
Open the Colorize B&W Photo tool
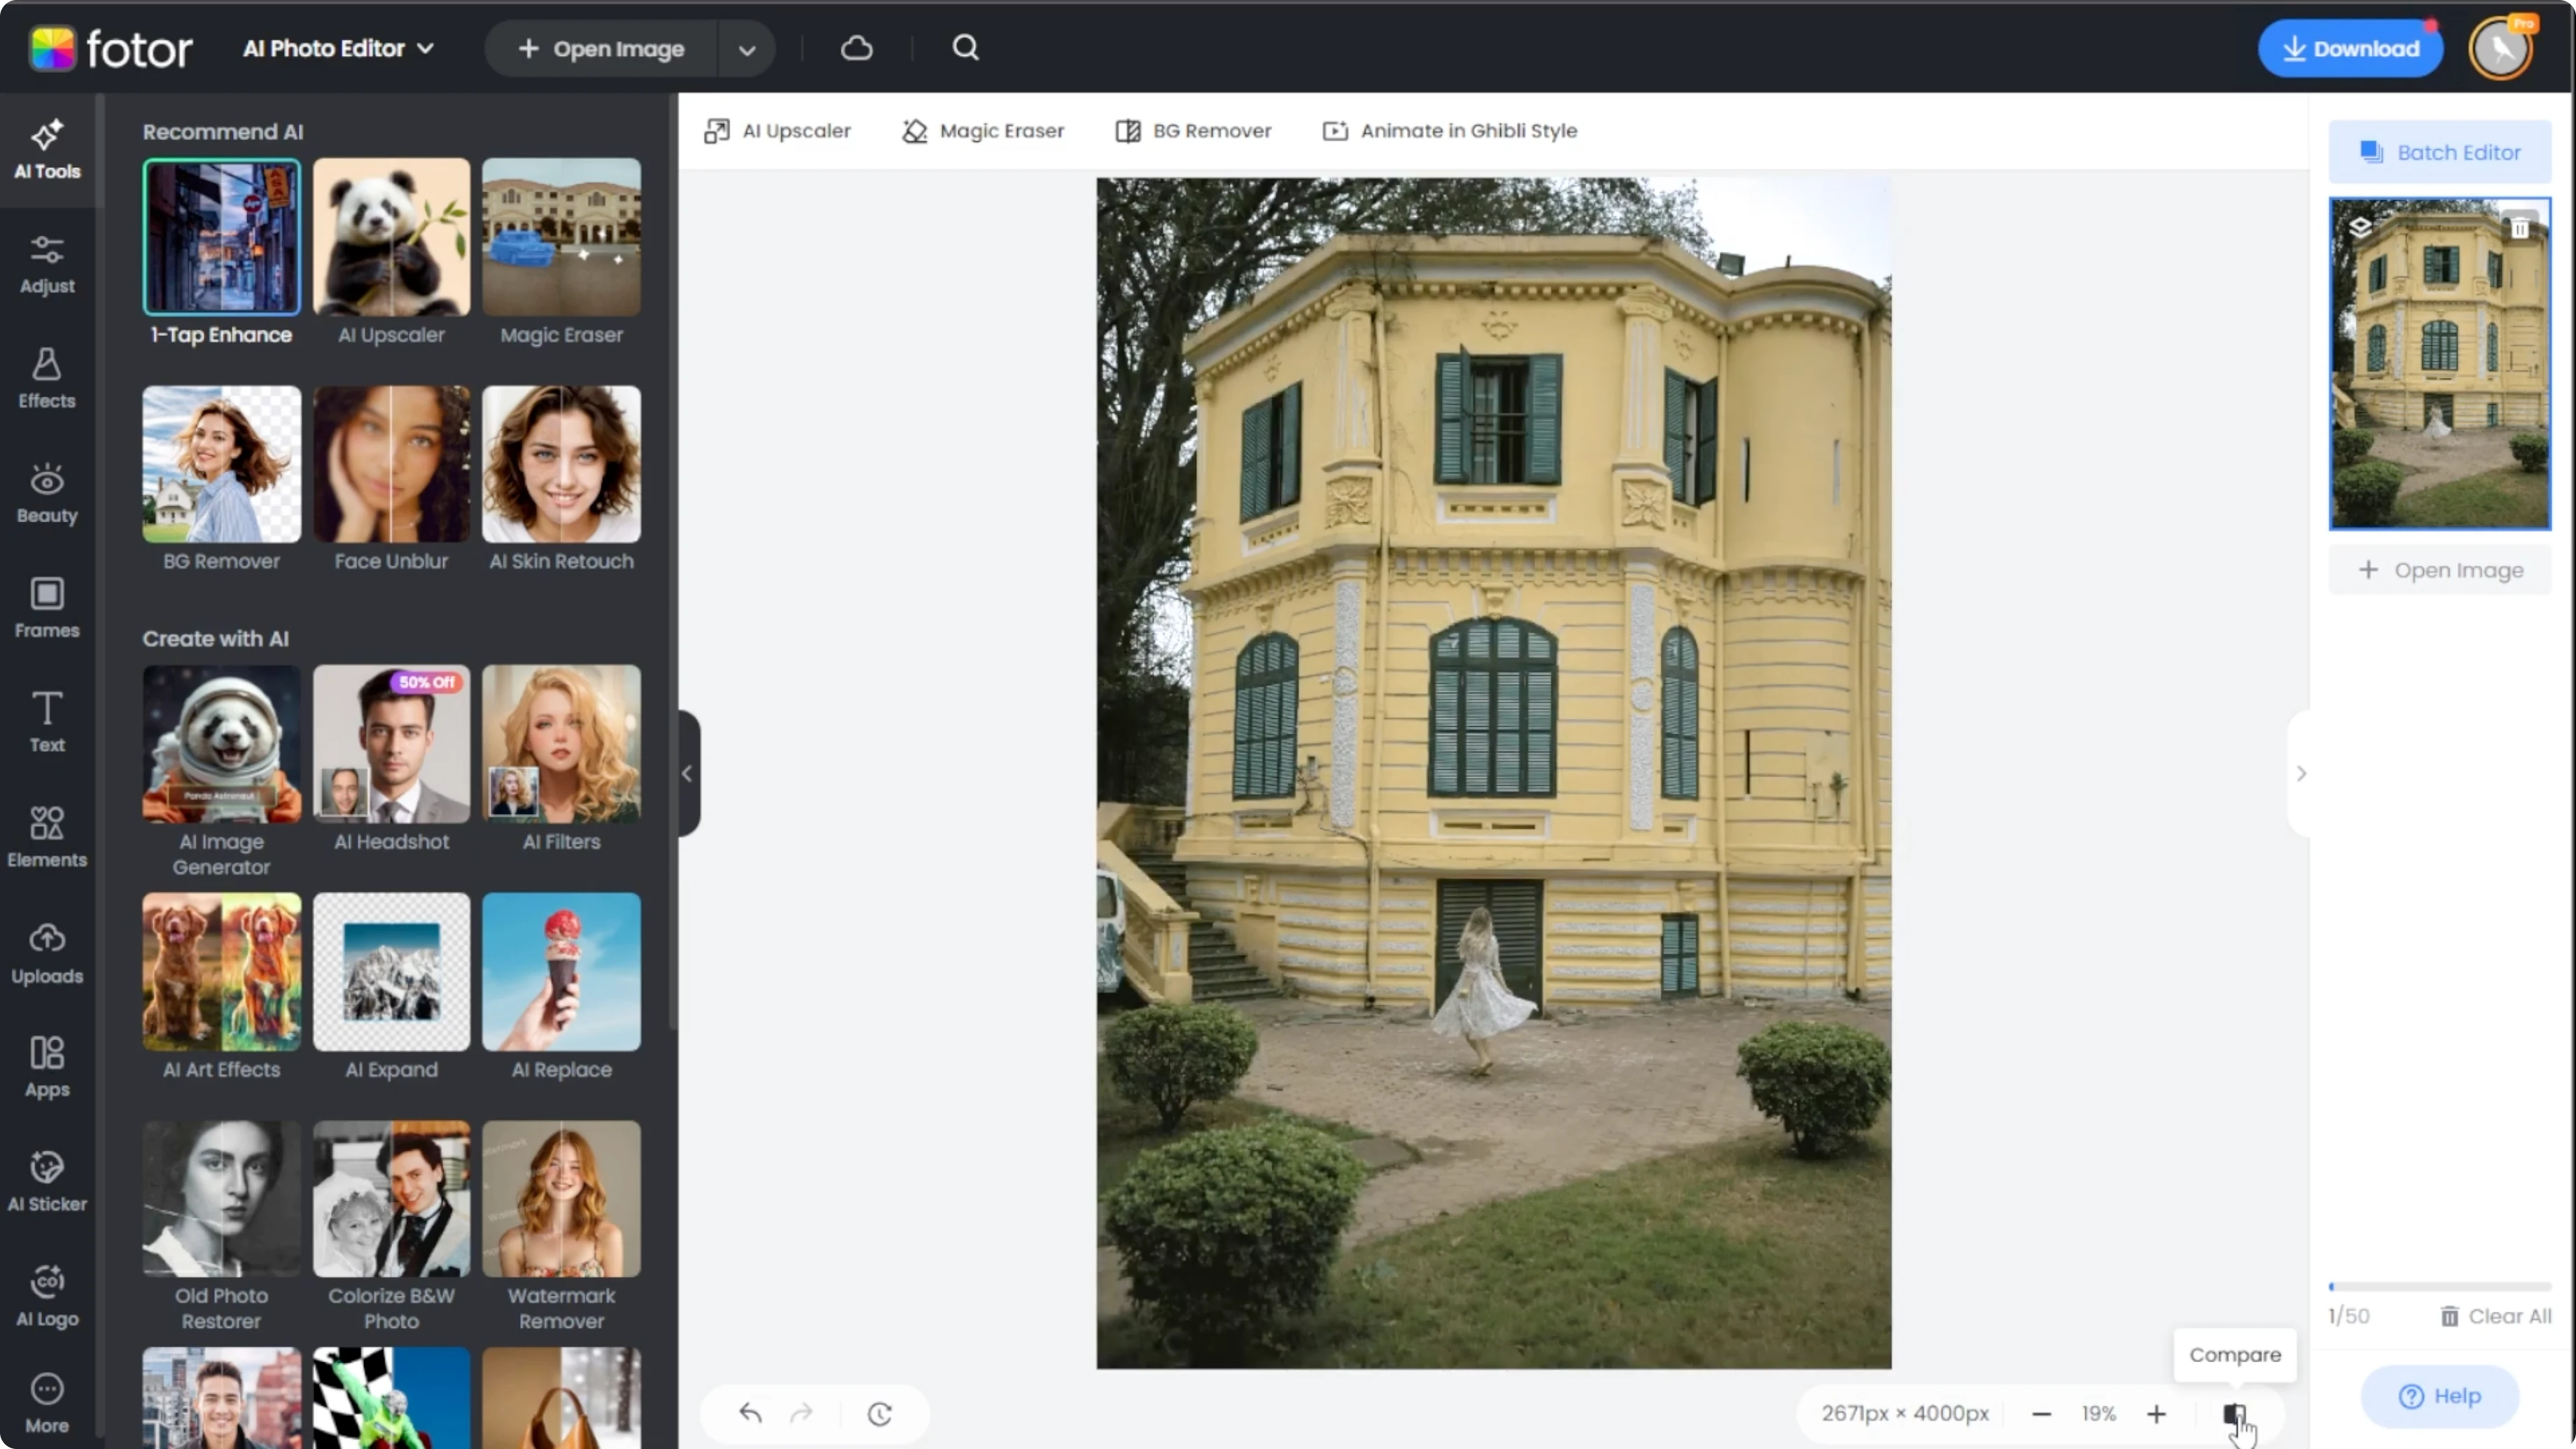[x=391, y=1227]
